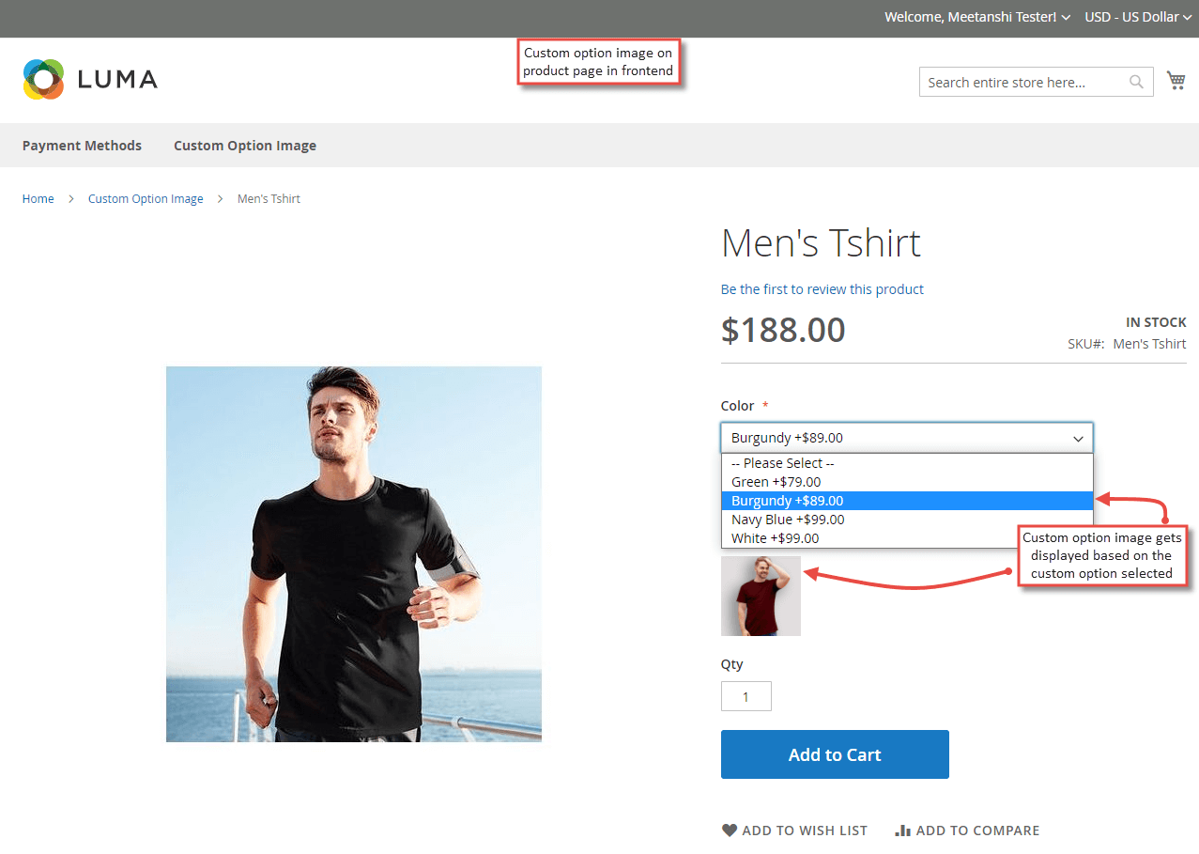Open the mini cart icon
1199x854 pixels.
[1176, 80]
